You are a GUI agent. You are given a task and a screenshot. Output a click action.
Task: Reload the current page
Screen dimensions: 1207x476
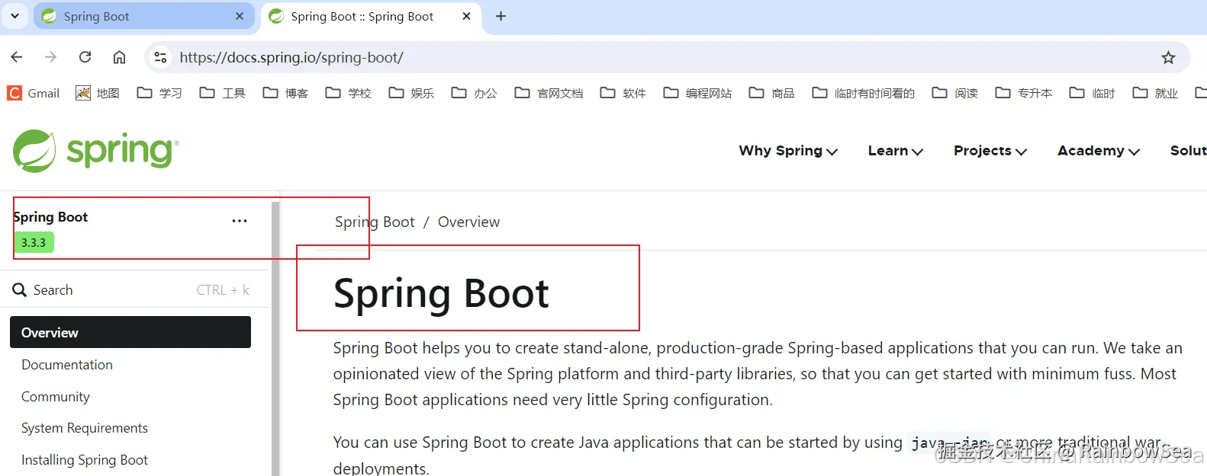point(85,57)
